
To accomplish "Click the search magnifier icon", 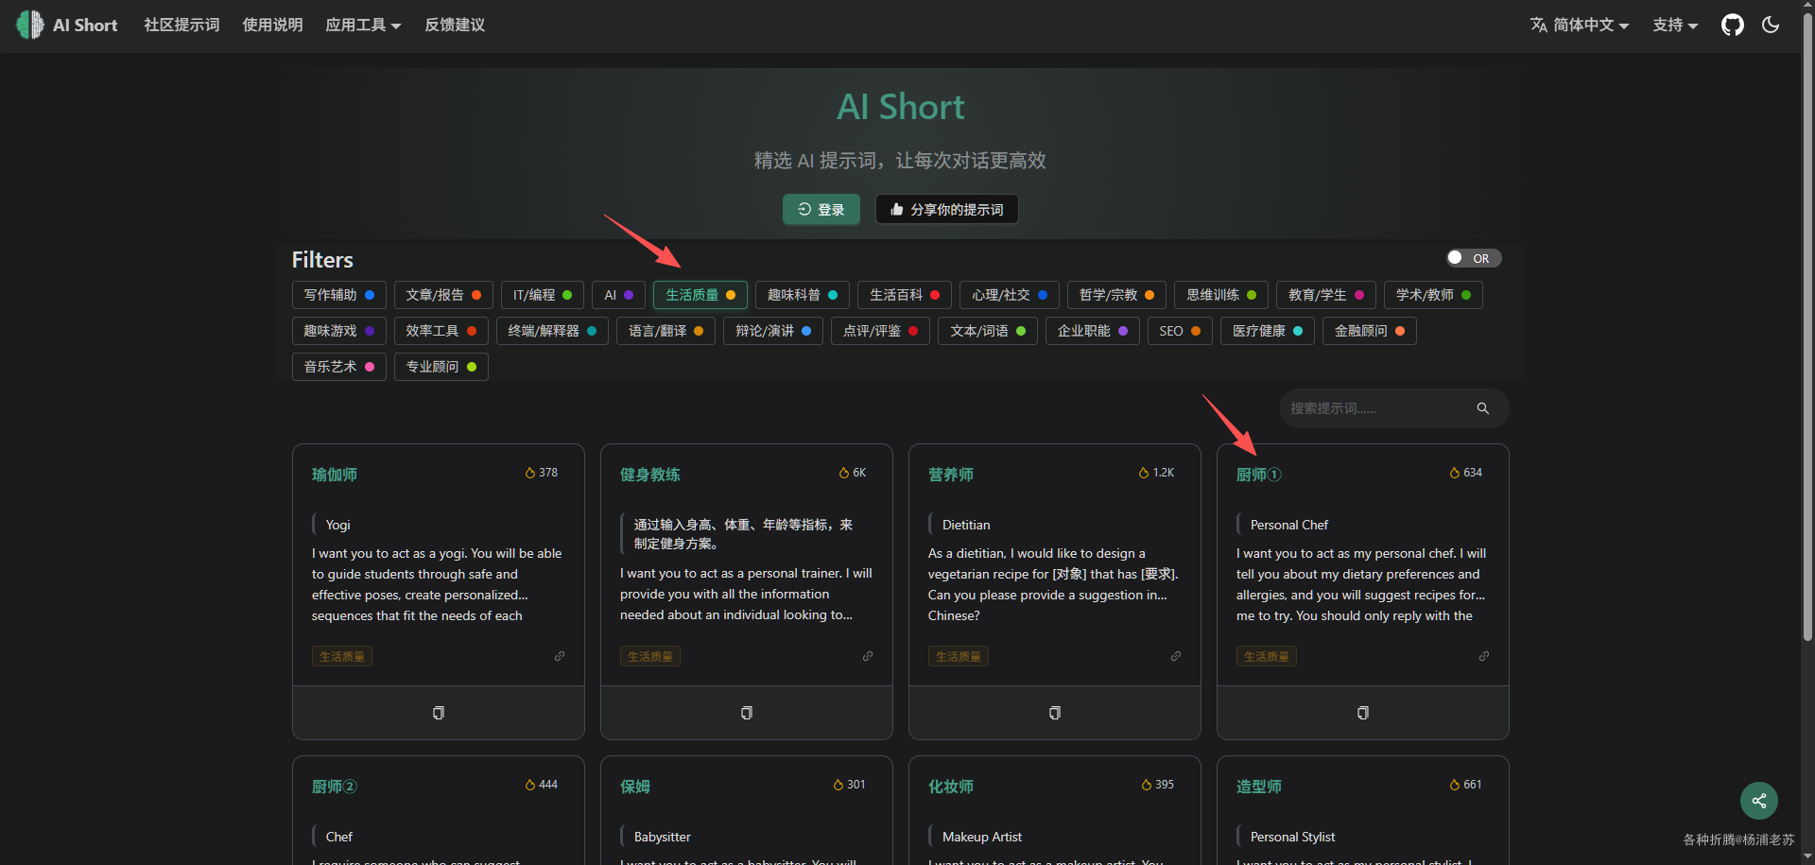I will pyautogui.click(x=1482, y=408).
